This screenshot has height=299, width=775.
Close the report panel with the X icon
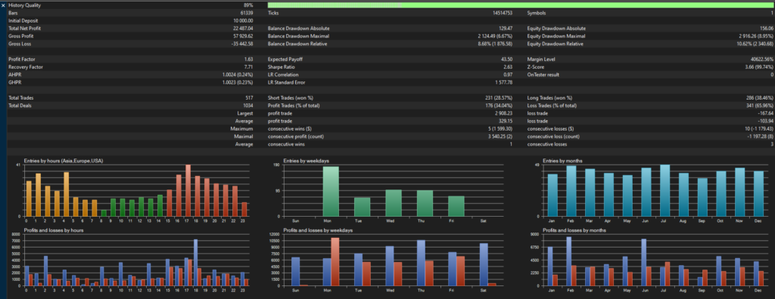coord(4,5)
